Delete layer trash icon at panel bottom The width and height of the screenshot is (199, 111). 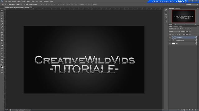(x=195, y=110)
